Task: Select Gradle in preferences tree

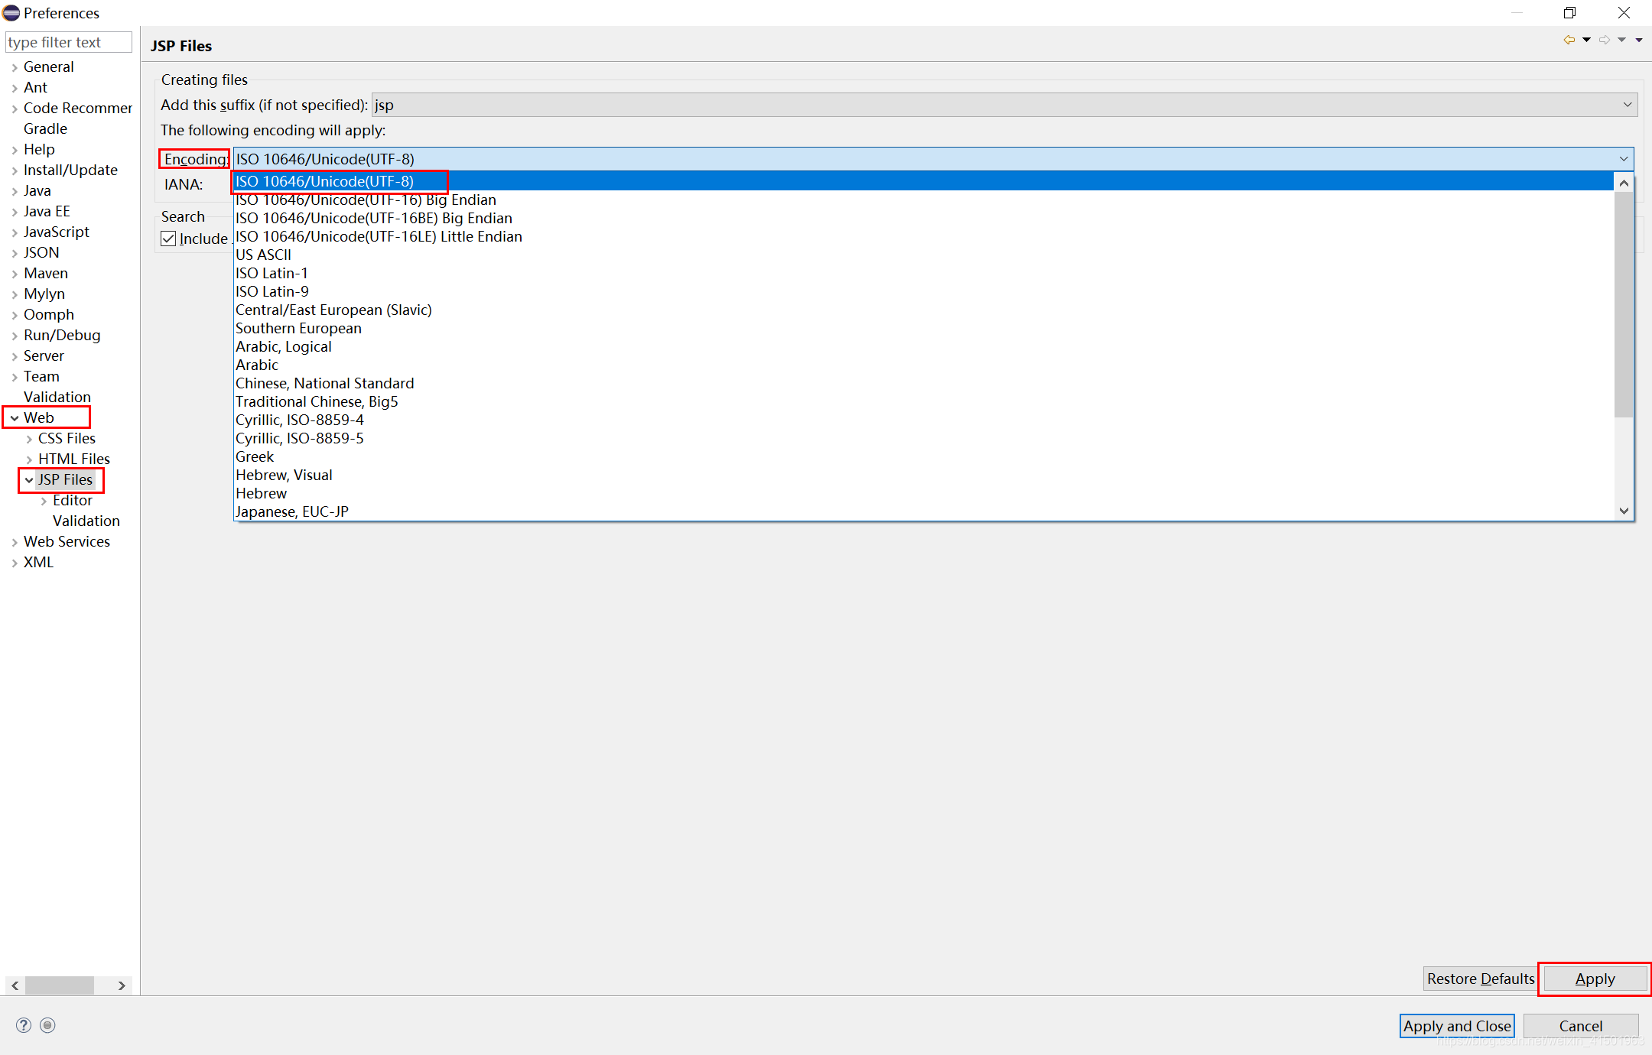Action: 46,129
